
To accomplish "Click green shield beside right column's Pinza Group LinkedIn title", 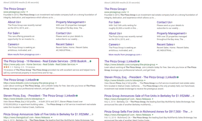I will coord(139,62).
